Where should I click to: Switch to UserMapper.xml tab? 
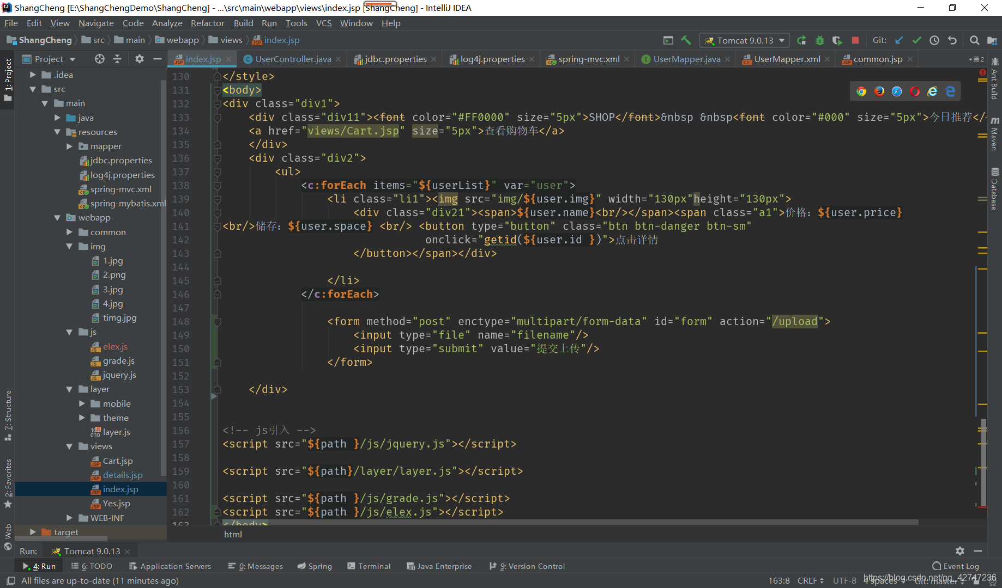tap(787, 59)
